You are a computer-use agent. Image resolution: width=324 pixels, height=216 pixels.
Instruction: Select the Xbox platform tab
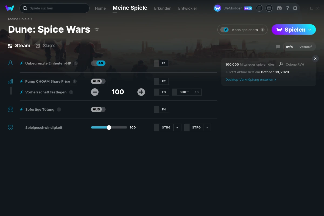[45, 46]
